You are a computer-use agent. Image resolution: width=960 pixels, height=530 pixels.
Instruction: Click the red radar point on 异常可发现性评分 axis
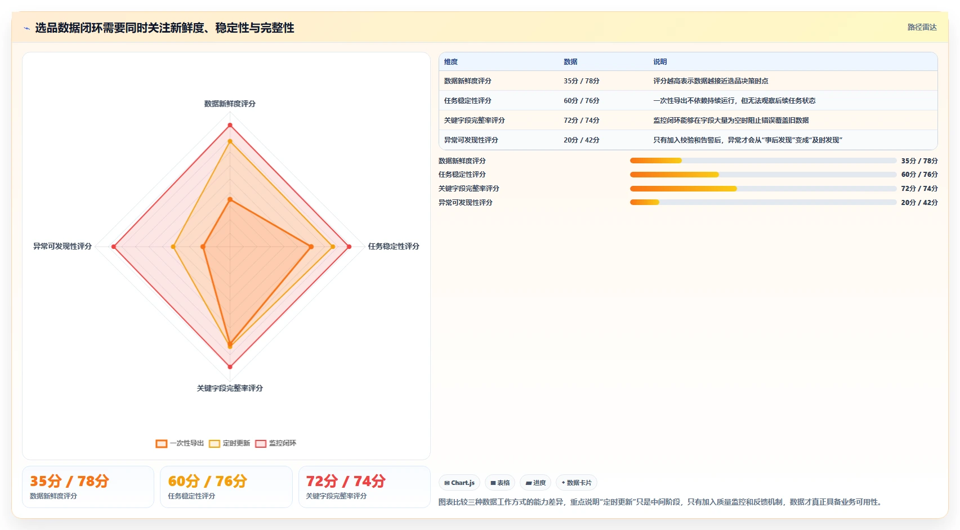click(114, 247)
